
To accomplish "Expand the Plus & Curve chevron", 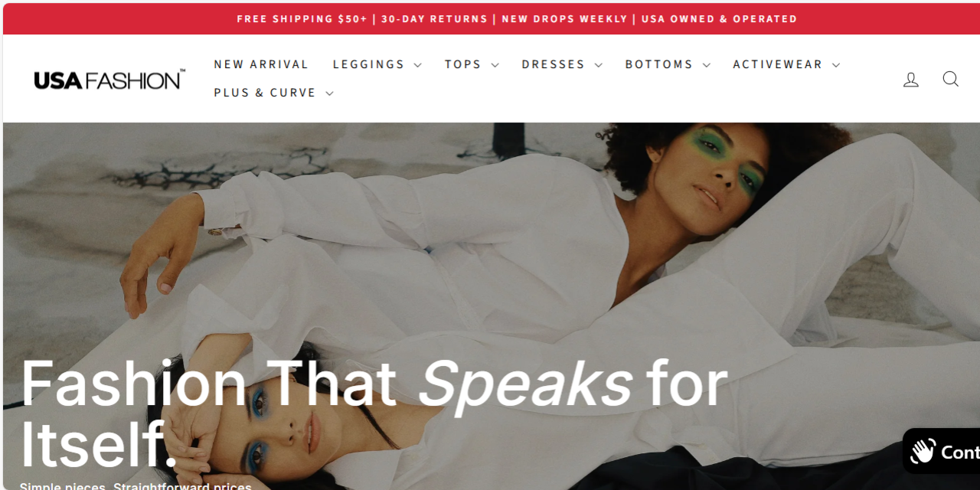I will 329,93.
